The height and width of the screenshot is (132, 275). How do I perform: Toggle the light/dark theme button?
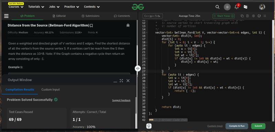227,7
